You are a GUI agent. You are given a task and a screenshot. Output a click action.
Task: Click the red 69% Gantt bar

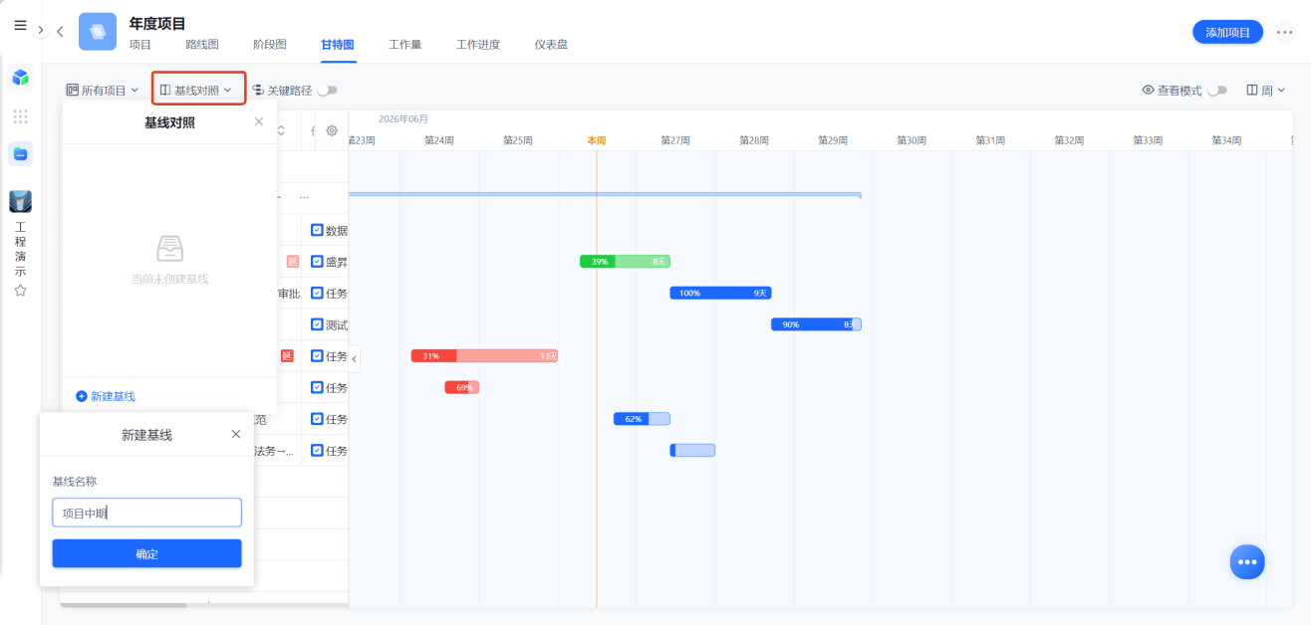(x=461, y=387)
